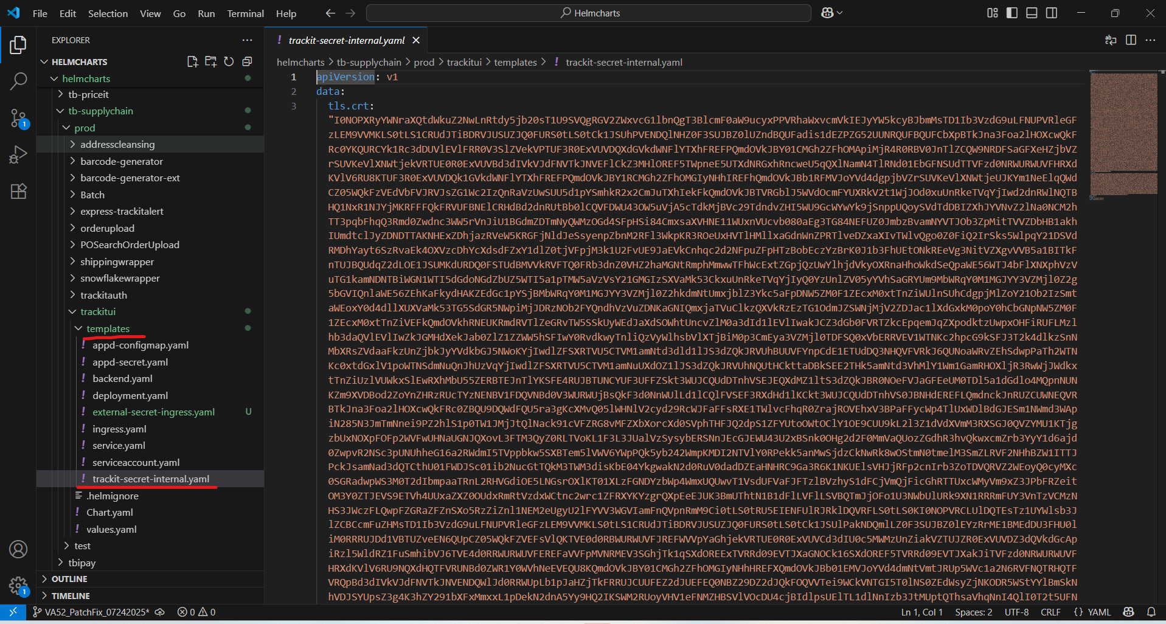Open the Search view in activity bar
Viewport: 1166px width, 624px height.
pos(18,81)
